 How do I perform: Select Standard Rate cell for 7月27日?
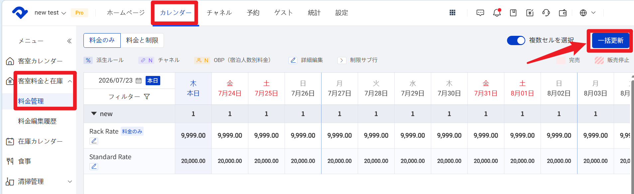[x=339, y=161]
